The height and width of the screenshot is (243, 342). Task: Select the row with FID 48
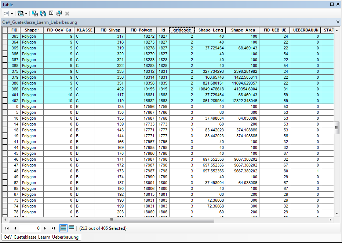[5, 171]
